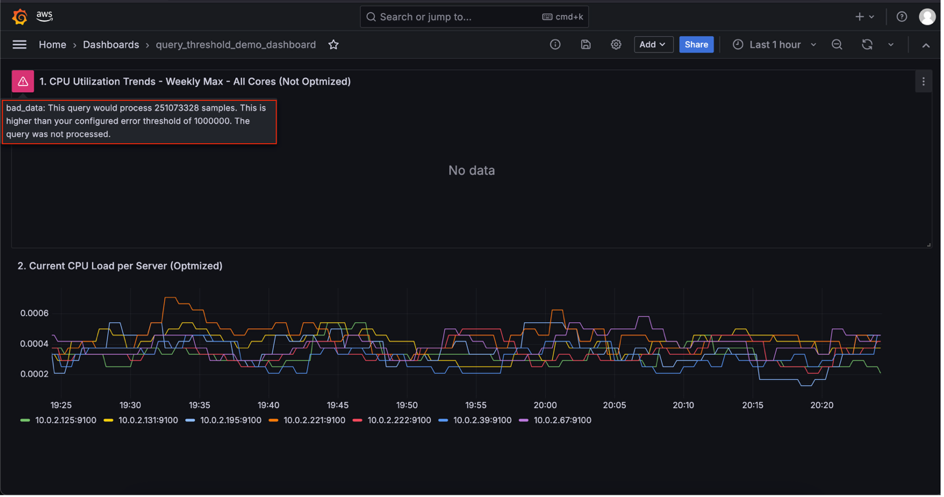Open the panel menu on CPU Utilization Trends

click(923, 81)
